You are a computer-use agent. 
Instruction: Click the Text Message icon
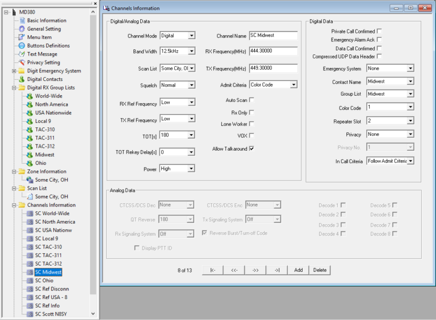tap(22, 54)
